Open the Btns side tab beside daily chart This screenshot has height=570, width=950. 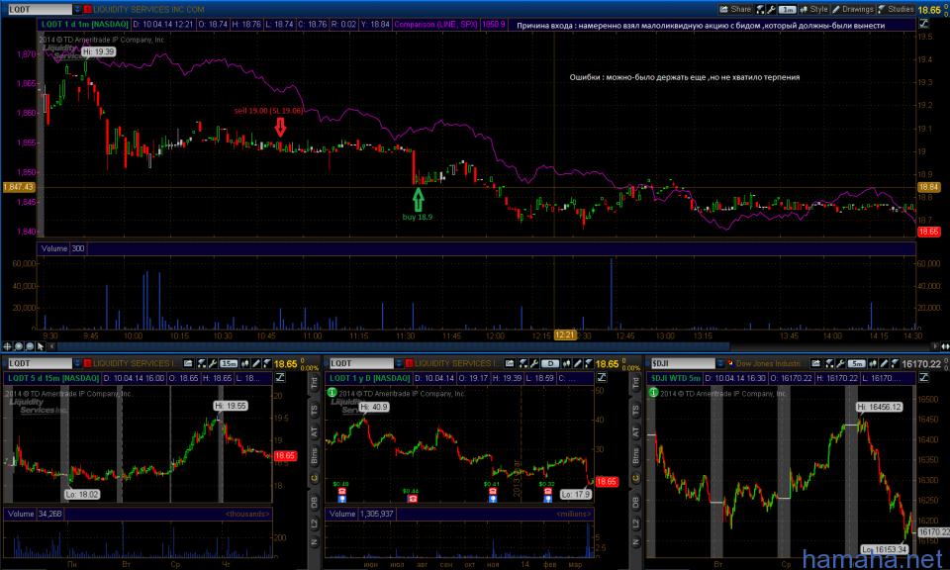[x=635, y=455]
